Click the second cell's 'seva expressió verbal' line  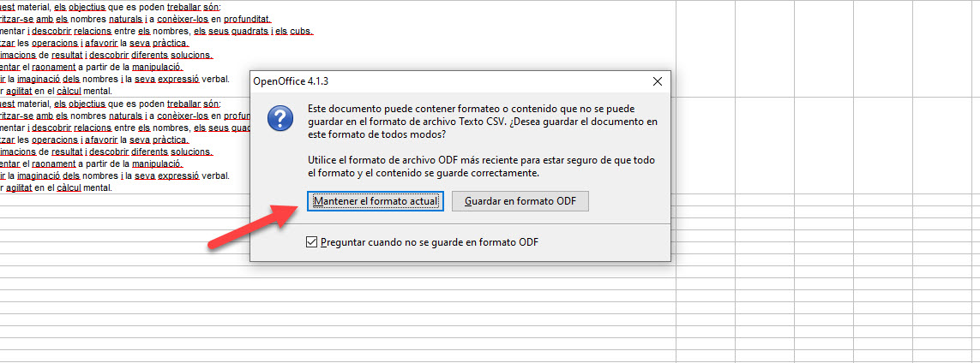(x=115, y=176)
